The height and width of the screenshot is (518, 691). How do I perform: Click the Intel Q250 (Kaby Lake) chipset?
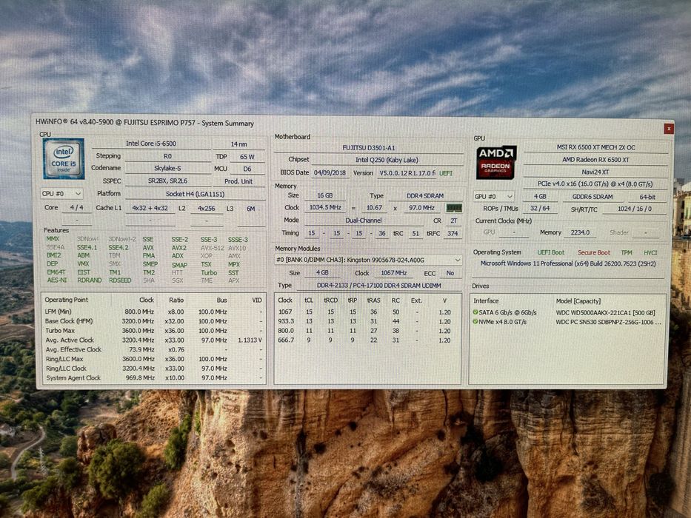387,160
